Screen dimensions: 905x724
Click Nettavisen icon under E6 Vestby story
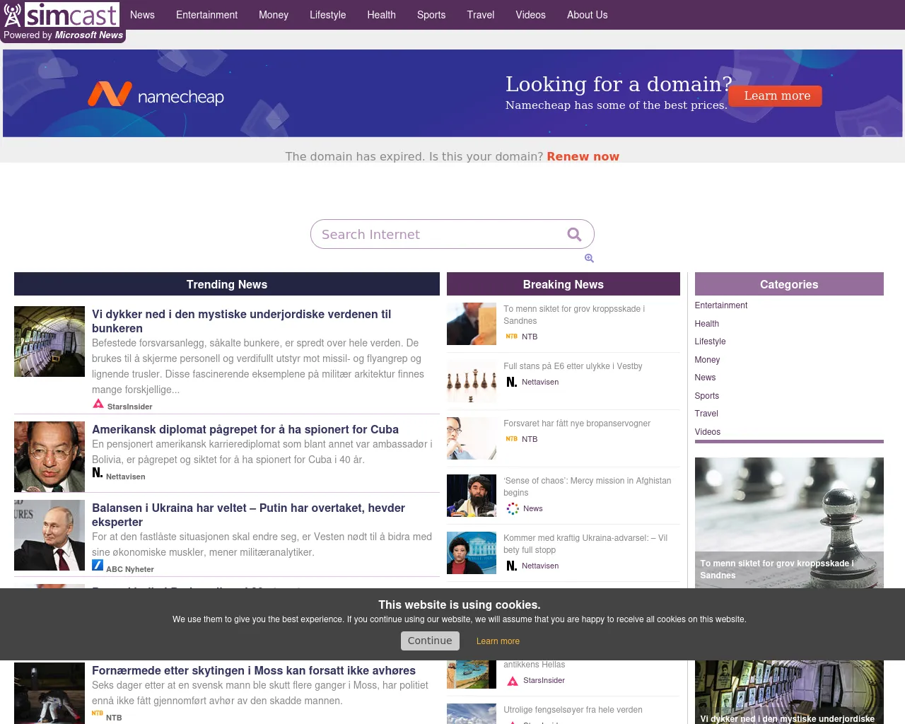point(512,382)
